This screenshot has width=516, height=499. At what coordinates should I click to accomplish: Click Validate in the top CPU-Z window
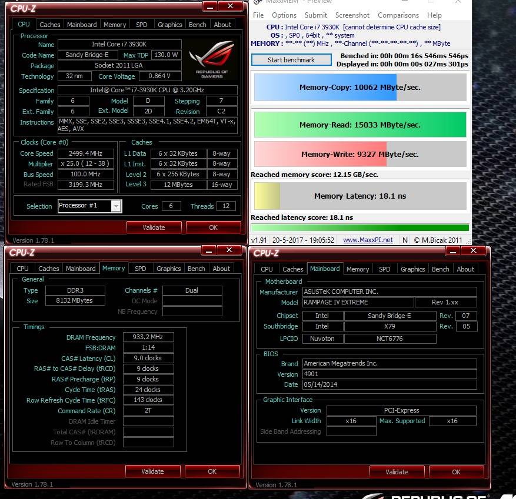(x=154, y=227)
